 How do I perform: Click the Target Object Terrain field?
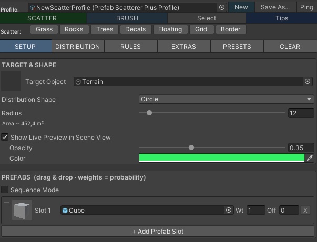pyautogui.click(x=193, y=81)
